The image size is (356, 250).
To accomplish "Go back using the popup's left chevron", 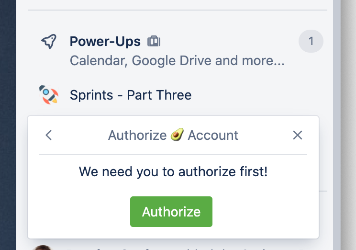I will click(49, 135).
